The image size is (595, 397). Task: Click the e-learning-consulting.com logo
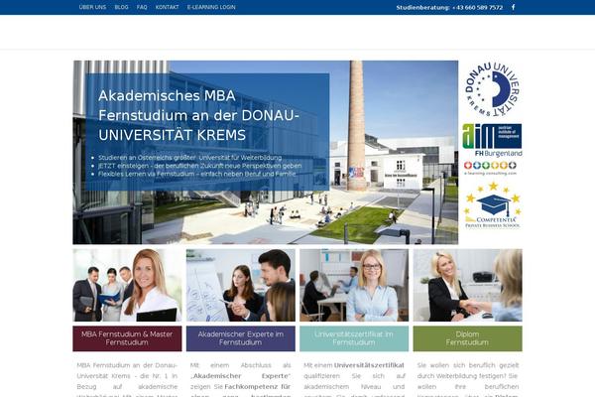coord(490,168)
